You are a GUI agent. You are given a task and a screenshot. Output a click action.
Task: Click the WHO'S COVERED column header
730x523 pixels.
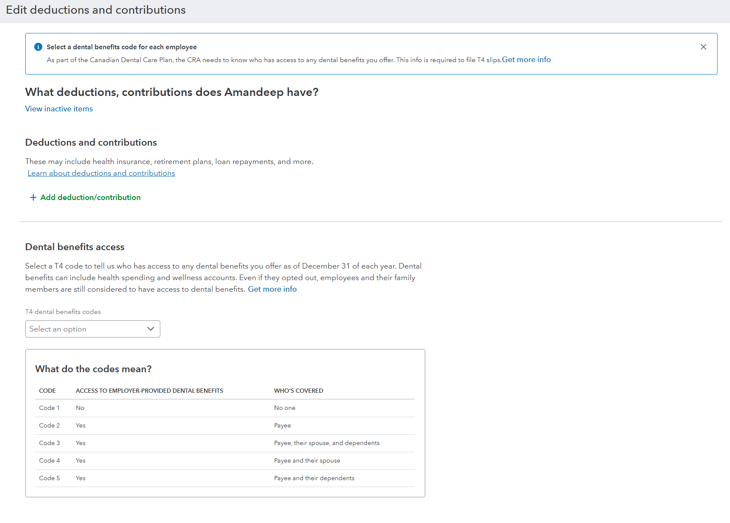298,391
